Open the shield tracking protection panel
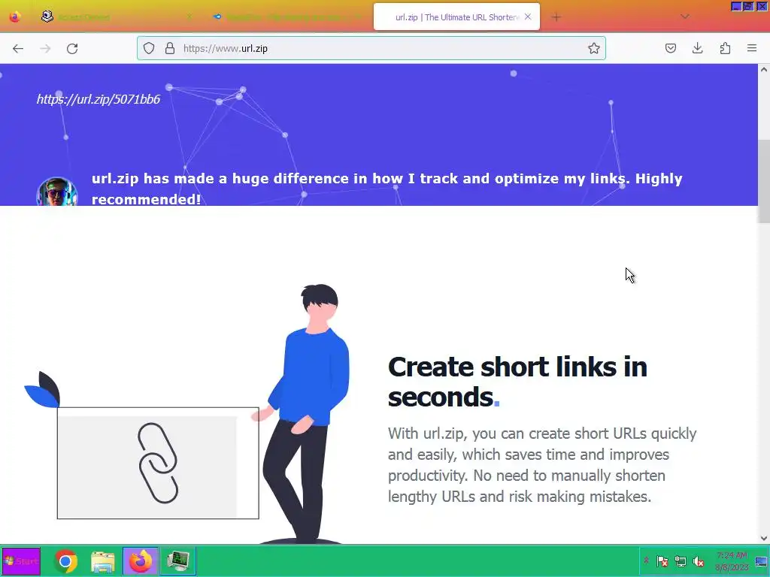The image size is (770, 577). [x=149, y=48]
